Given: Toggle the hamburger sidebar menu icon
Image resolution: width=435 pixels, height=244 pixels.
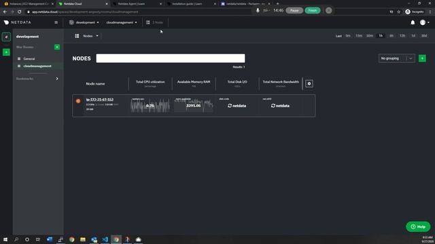Looking at the screenshot, I should pos(56,22).
